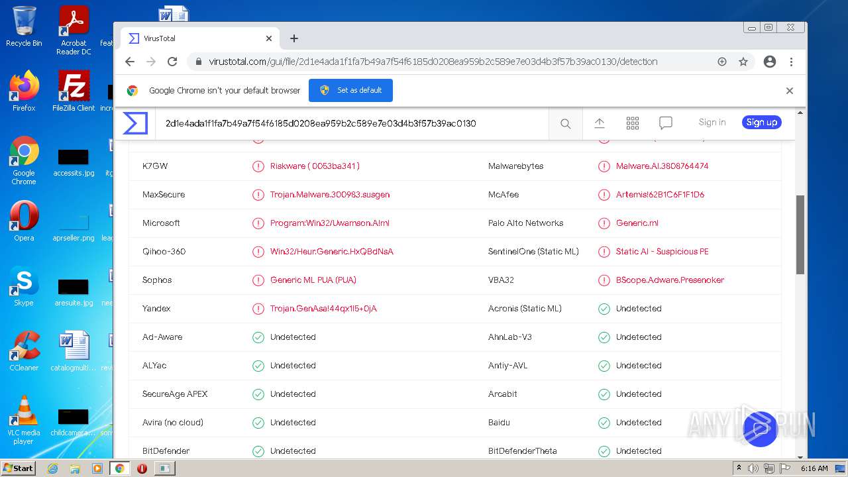The image size is (848, 477).
Task: Click VBA32 result BScope.Adware.Presenoker
Action: coord(670,280)
